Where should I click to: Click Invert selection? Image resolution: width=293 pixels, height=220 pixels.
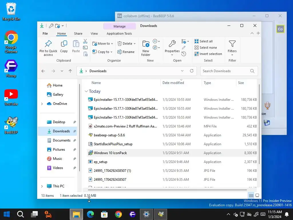(x=208, y=54)
